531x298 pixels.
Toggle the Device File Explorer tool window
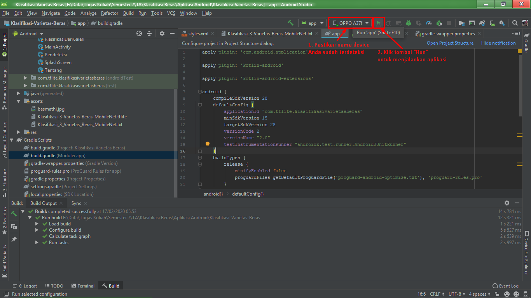(x=526, y=253)
